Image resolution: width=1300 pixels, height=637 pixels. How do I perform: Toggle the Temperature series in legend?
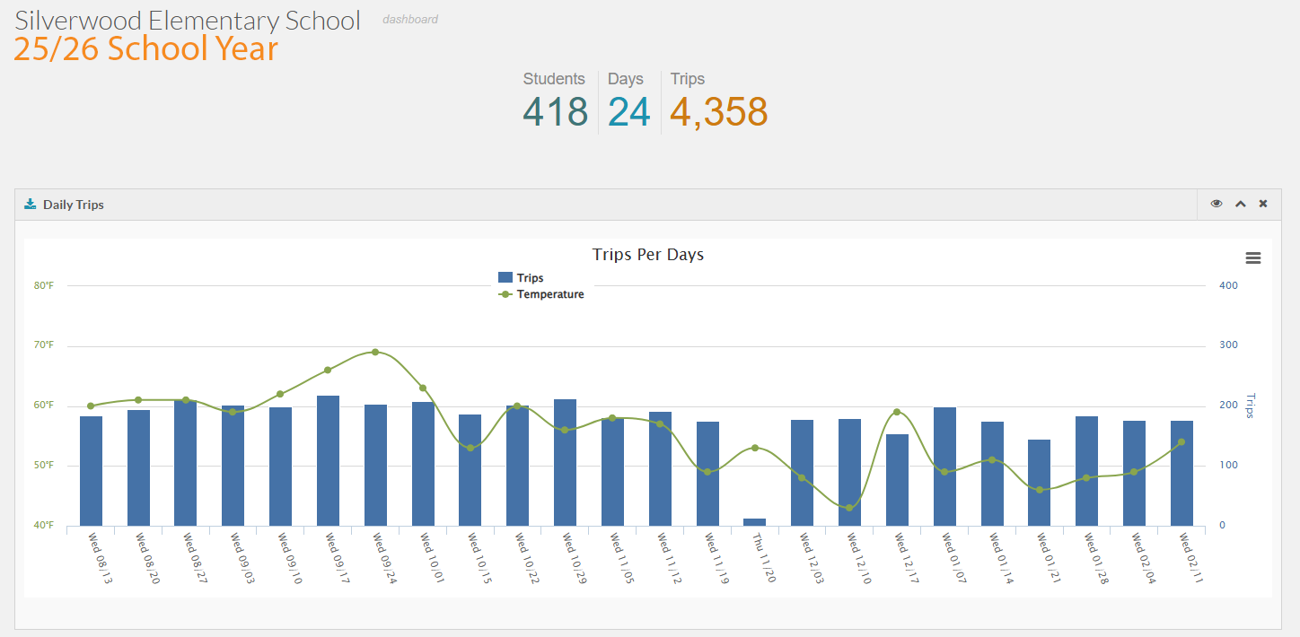coord(549,294)
